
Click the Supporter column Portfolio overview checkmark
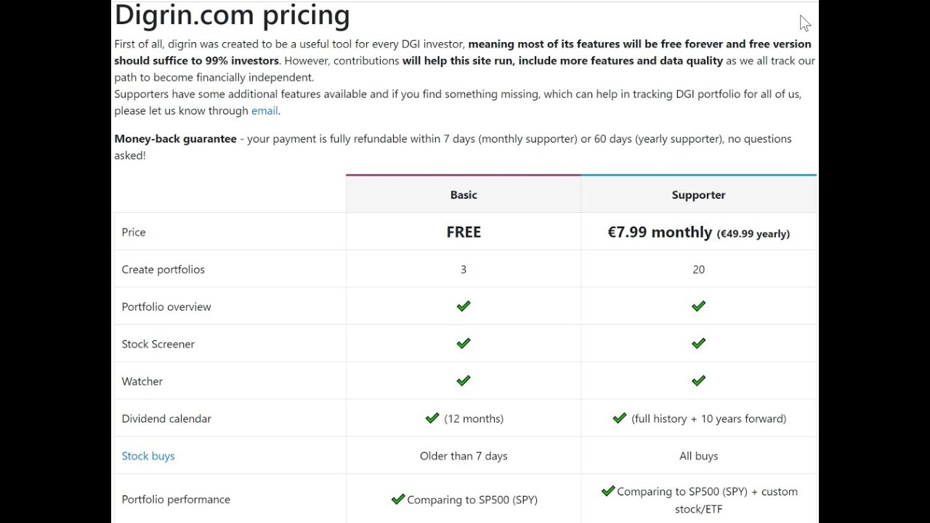[699, 307]
